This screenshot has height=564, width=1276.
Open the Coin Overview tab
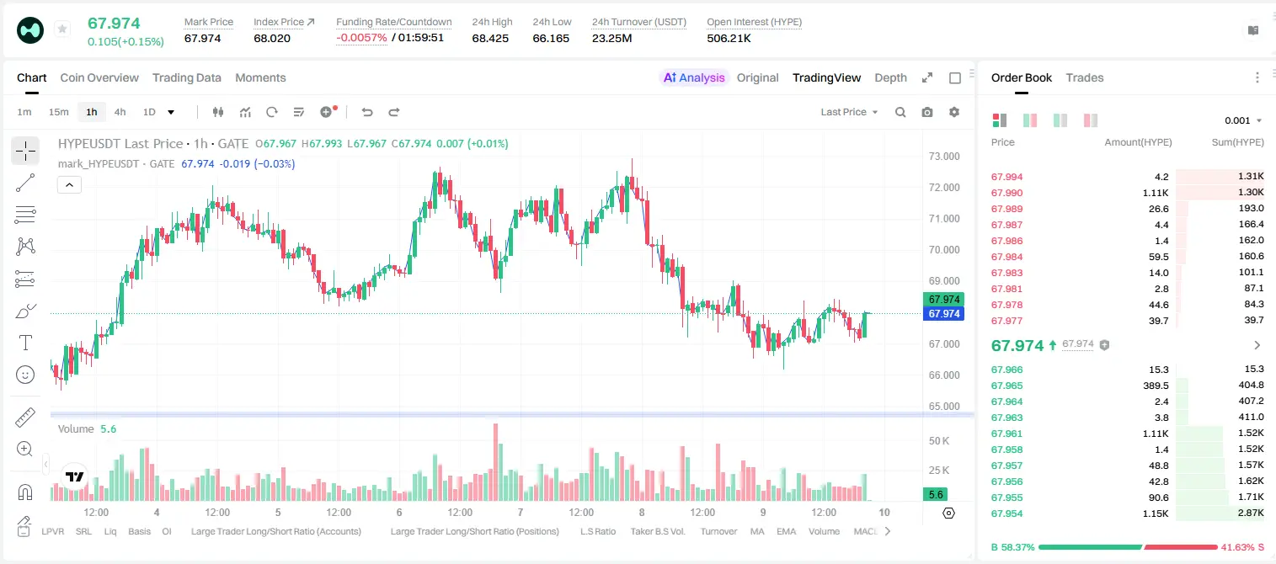coord(99,77)
